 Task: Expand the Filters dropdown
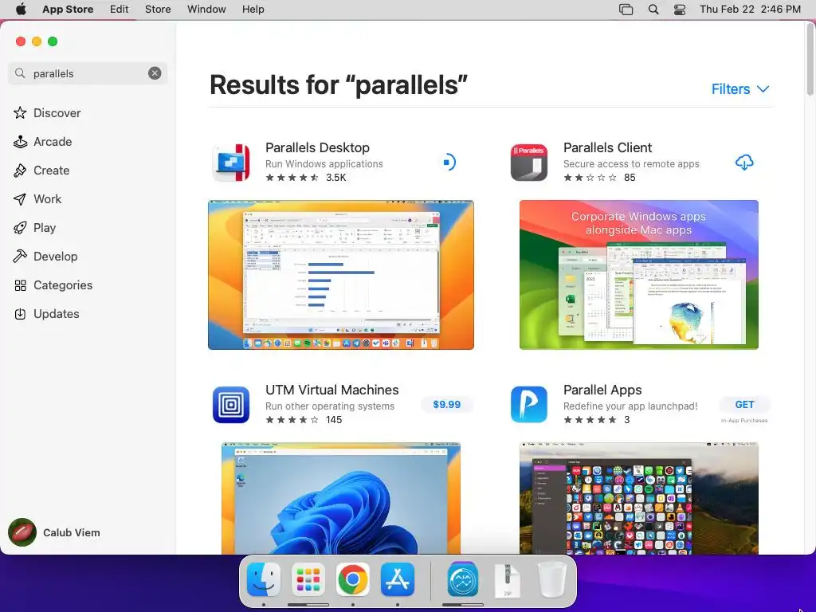[x=740, y=89]
